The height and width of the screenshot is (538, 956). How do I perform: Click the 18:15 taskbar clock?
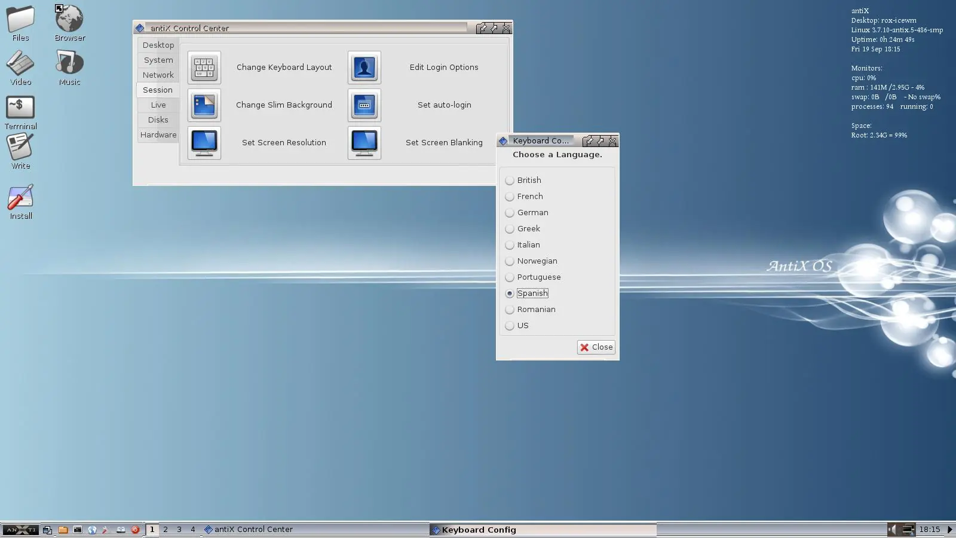[x=930, y=530]
